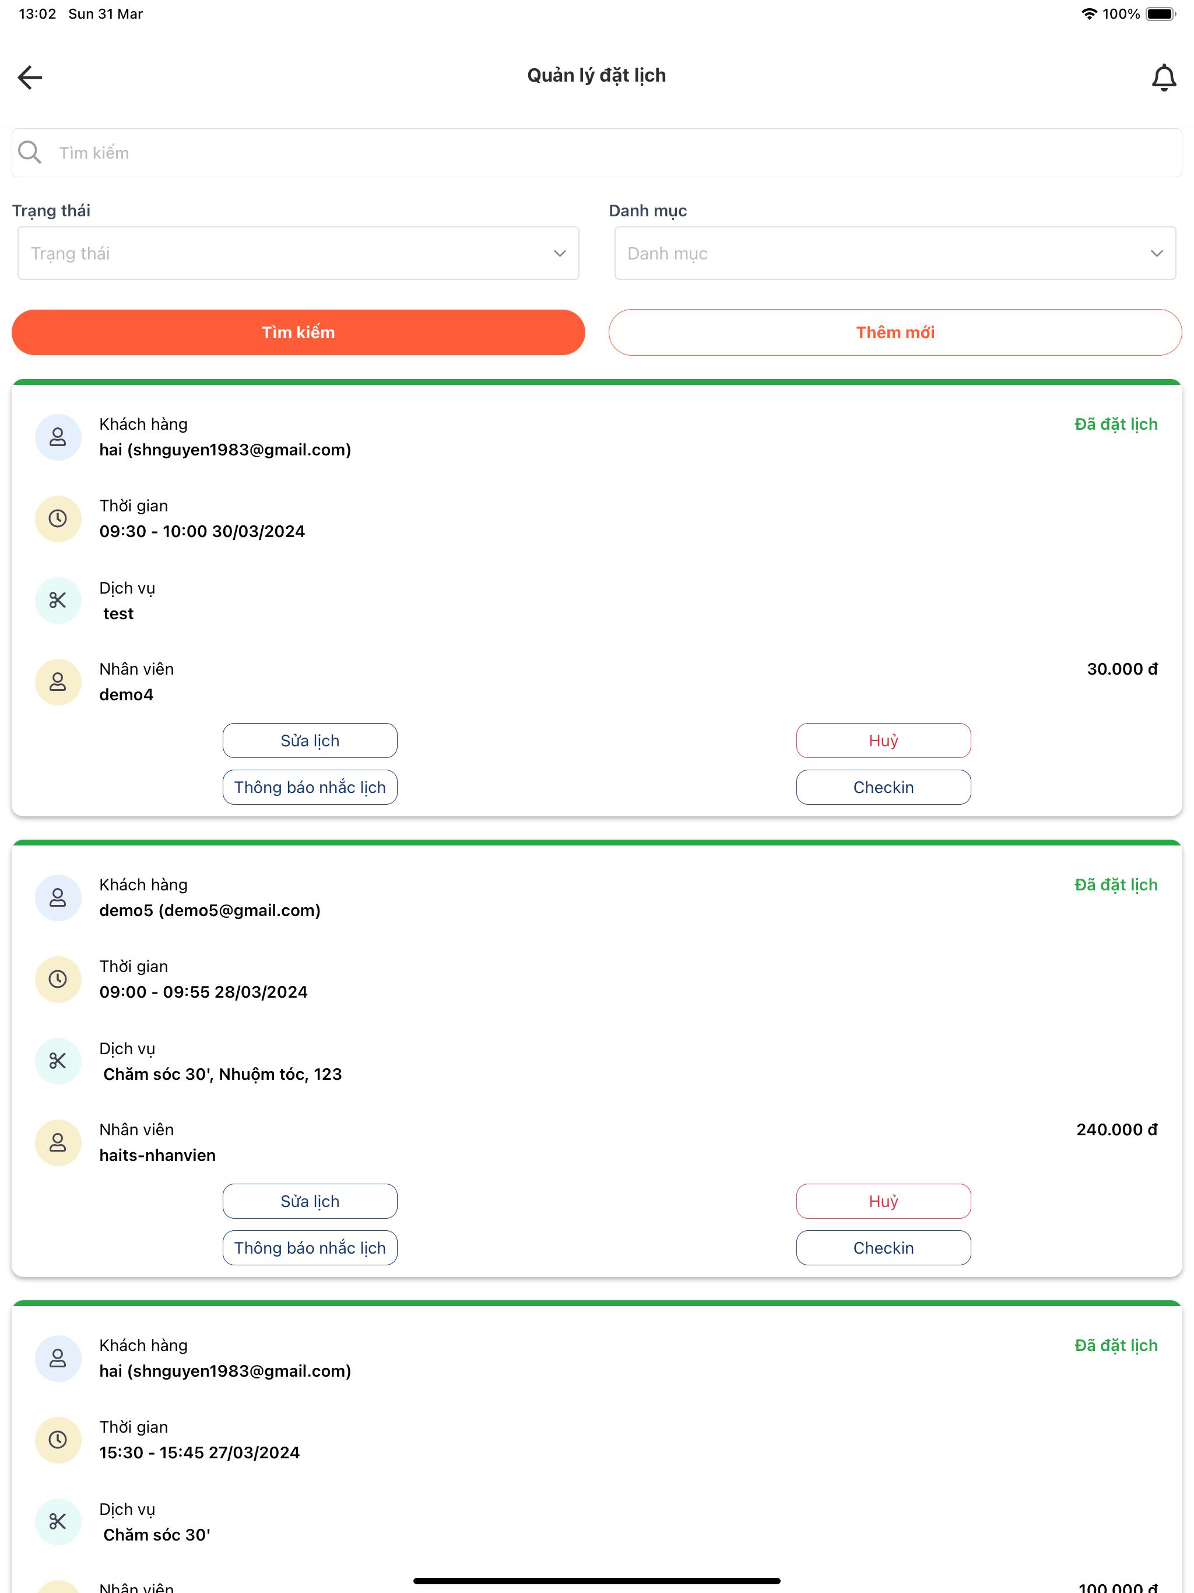Viewport: 1194px width, 1593px height.
Task: Click the orange Tìm kiếm button
Action: 298,332
